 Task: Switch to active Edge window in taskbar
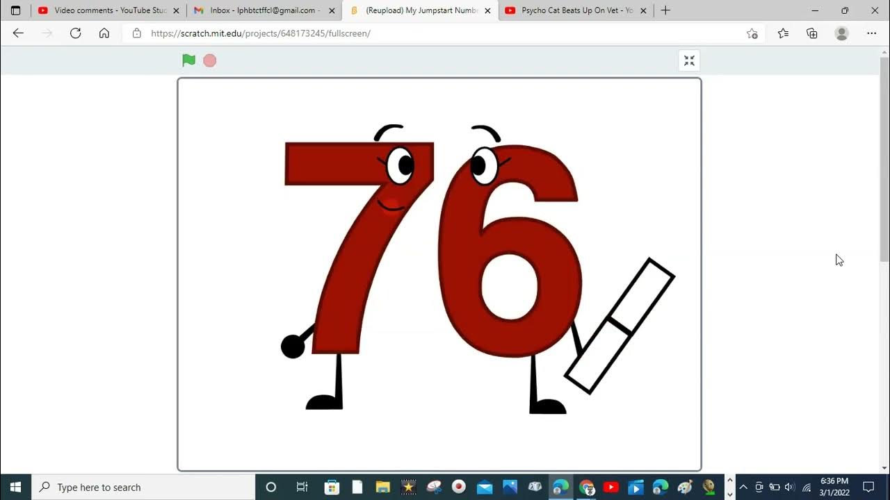tap(560, 487)
